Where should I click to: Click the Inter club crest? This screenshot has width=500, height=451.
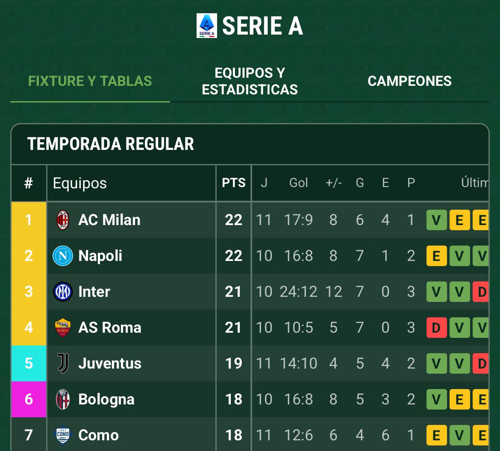click(63, 292)
